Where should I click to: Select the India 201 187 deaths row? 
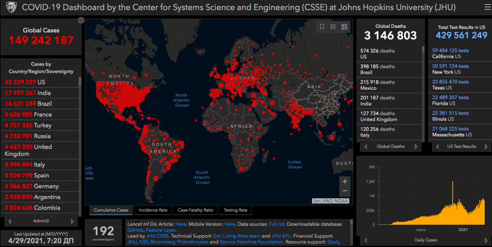[389, 101]
